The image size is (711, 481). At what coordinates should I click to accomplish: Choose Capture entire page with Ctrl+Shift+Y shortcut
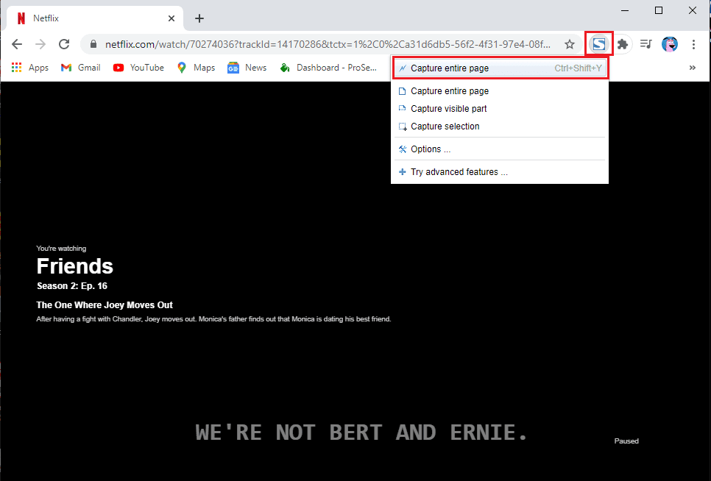(x=500, y=68)
